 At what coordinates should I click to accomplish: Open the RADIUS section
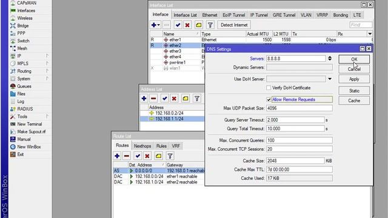(x=25, y=109)
